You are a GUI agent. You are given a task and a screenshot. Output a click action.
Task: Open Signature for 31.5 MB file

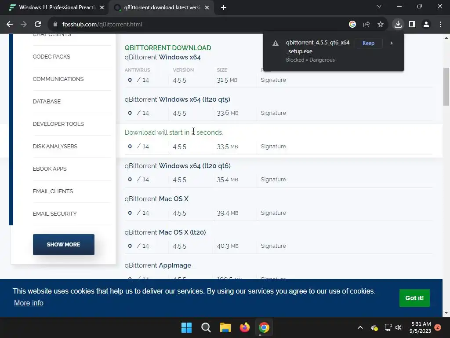[273, 80]
